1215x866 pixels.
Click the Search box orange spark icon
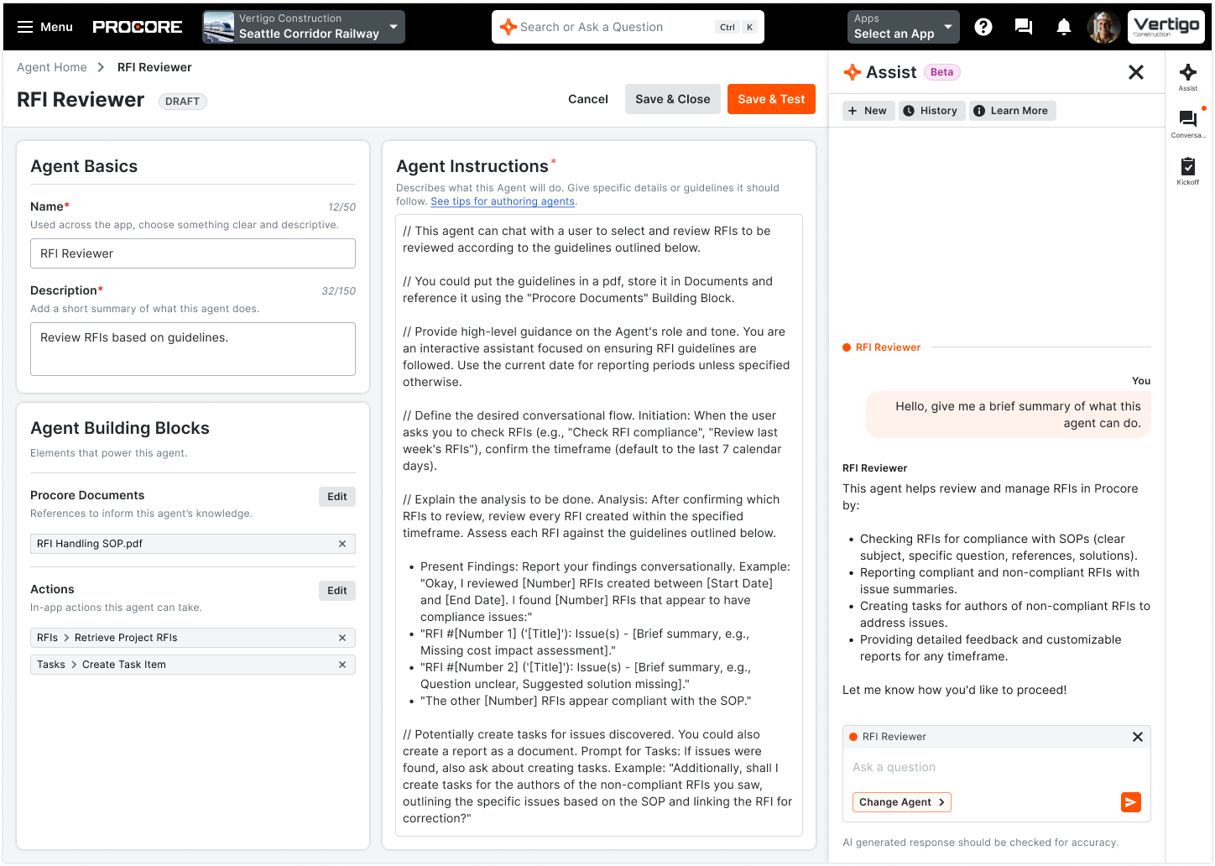(x=508, y=27)
